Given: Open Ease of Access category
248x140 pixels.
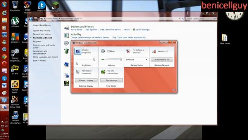Looking at the screenshot, I should [39, 61].
